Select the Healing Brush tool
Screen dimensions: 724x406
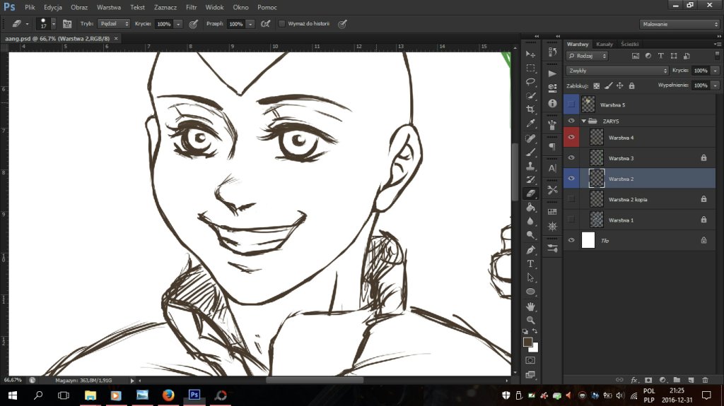click(530, 138)
